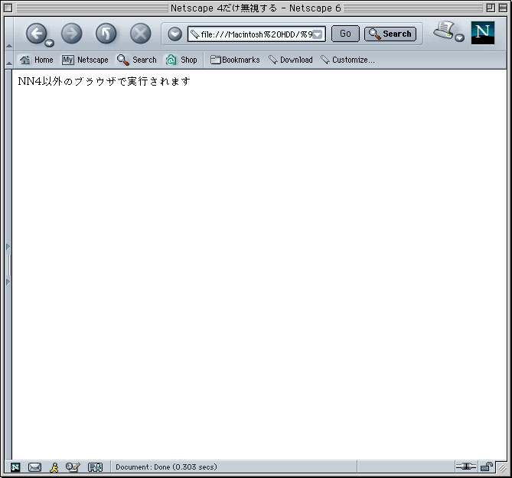Open Composer from the status bar icon
The height and width of the screenshot is (478, 512).
(73, 467)
